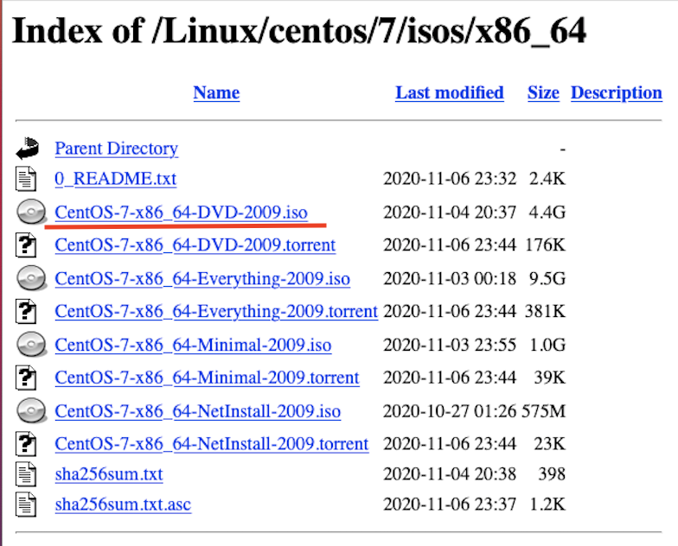This screenshot has height=546, width=678.
Task: Download CentOS-7-x86_64-Minimal-2009.iso
Action: 194,346
